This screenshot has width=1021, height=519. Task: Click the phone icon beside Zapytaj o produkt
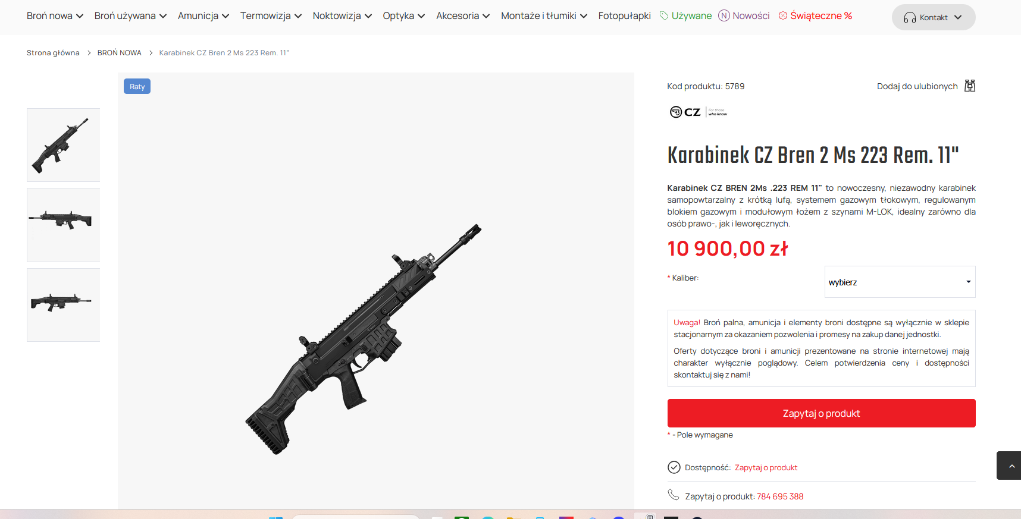tap(674, 495)
